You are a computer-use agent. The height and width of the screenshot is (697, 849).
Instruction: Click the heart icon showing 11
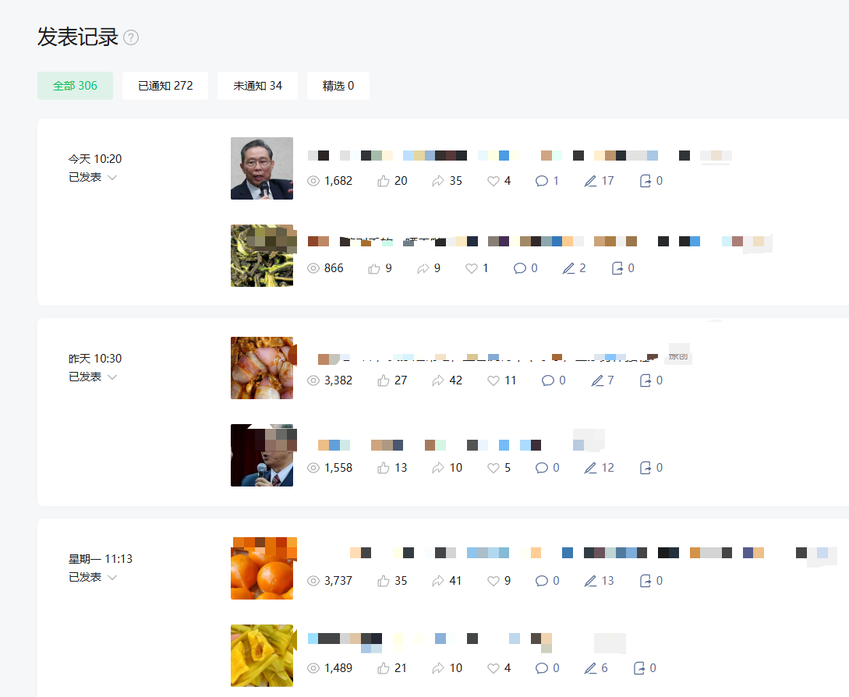[493, 380]
